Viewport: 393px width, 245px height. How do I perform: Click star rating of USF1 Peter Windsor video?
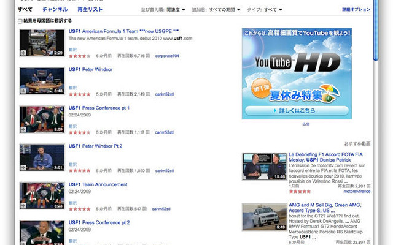coord(79,94)
